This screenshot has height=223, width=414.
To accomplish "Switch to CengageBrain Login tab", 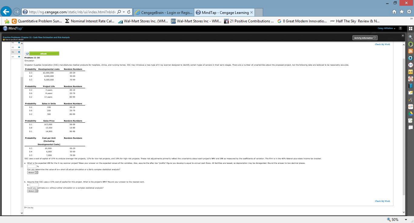I will [164, 13].
